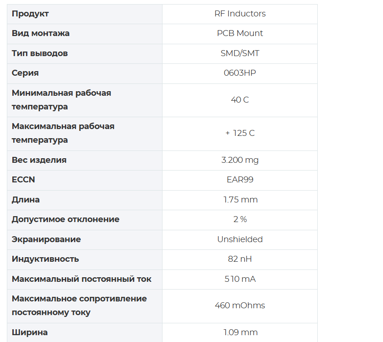Click the "Вес изделия" row label
Screen dimensions: 383x342
(39, 160)
